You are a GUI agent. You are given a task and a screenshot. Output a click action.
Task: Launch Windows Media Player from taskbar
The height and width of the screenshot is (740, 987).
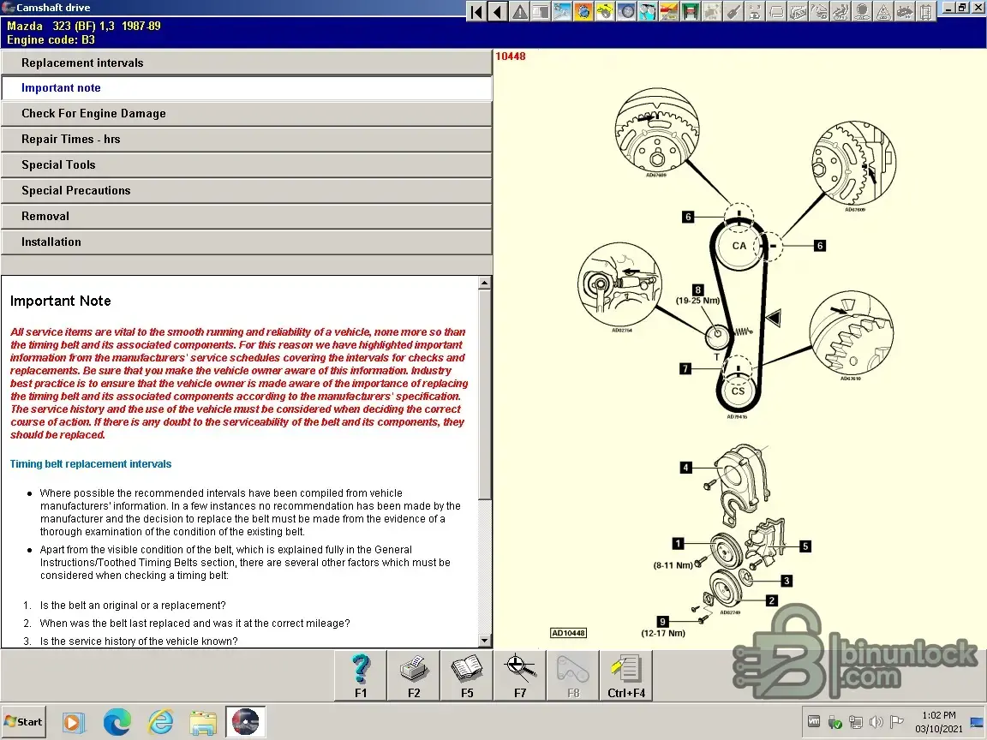tap(73, 722)
